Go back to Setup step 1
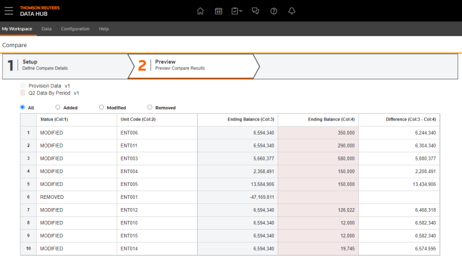 pyautogui.click(x=64, y=65)
